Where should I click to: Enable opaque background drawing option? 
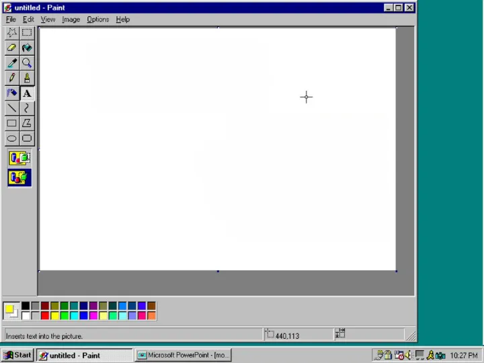19,159
